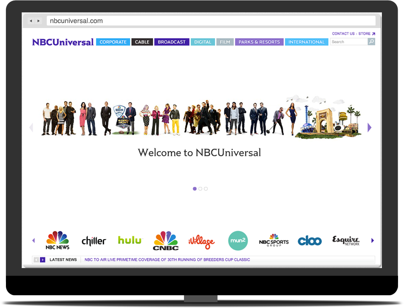The image size is (404, 308).
Task: Open the Store link
Action: (364, 34)
